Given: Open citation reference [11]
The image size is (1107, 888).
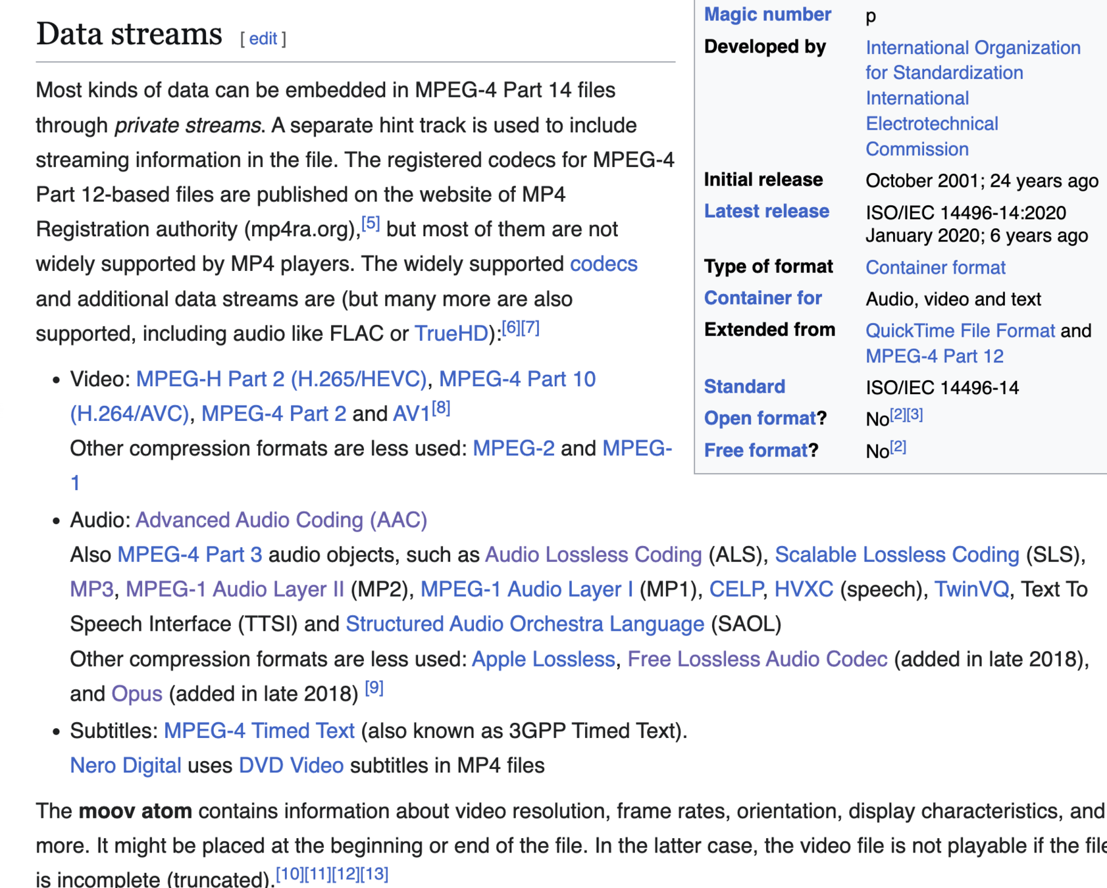Looking at the screenshot, I should click(x=318, y=874).
